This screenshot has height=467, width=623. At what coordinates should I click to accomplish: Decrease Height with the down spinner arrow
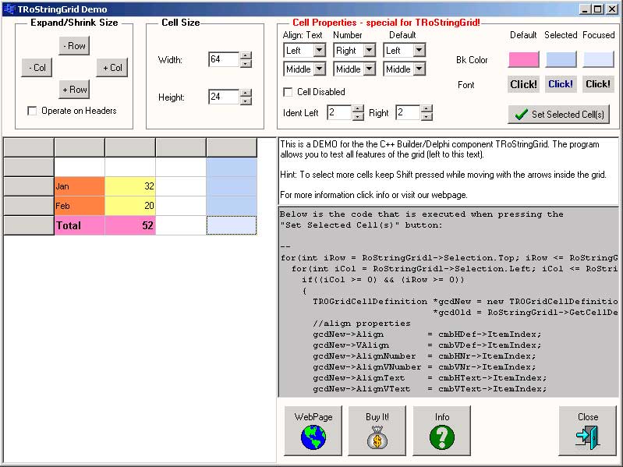246,101
